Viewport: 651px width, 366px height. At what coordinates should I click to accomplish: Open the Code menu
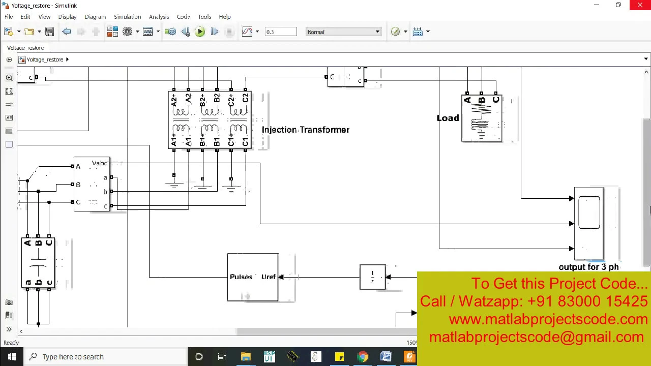[x=183, y=17]
